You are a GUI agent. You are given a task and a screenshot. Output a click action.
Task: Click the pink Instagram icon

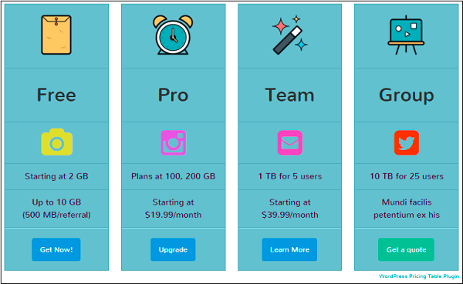pyautogui.click(x=174, y=142)
